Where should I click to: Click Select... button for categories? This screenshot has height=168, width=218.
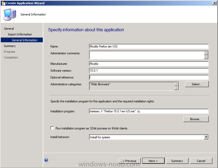click(197, 84)
